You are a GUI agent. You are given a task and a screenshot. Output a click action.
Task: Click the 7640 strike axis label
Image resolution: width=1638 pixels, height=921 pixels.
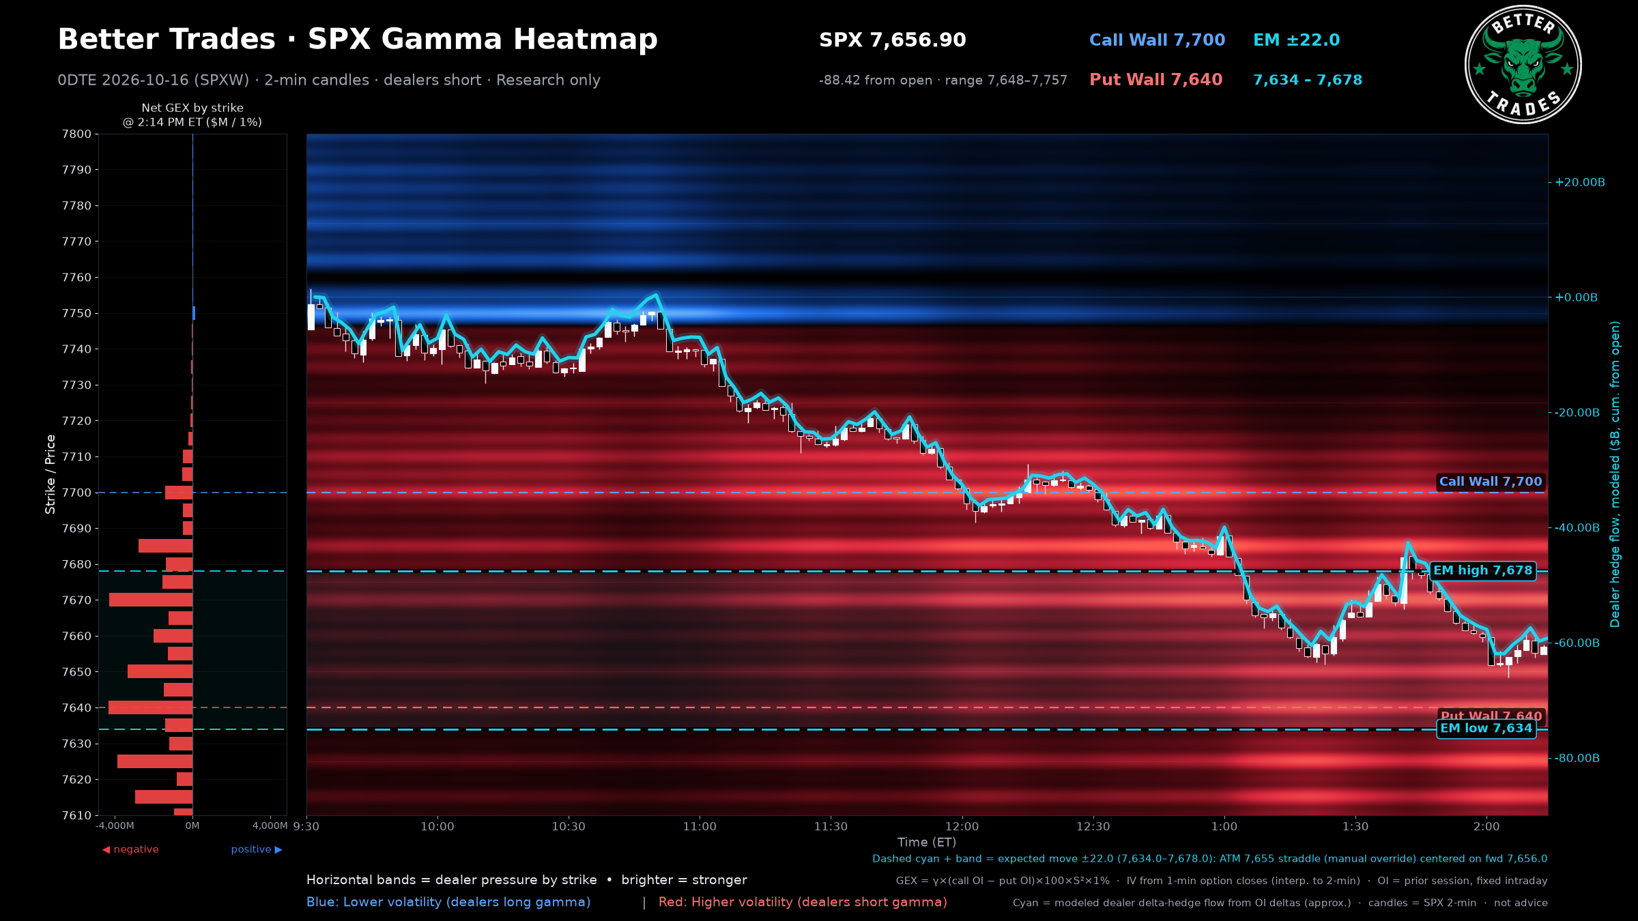[76, 707]
